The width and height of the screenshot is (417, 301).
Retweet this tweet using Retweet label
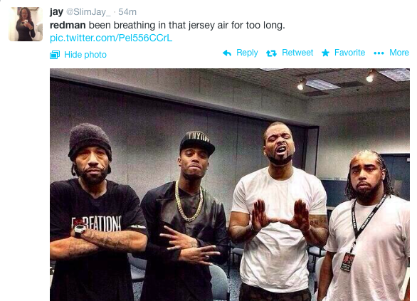pyautogui.click(x=297, y=53)
